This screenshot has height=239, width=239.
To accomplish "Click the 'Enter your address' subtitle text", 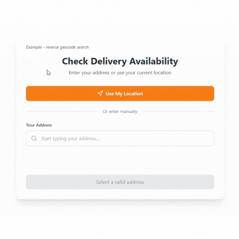I will coord(120,72).
